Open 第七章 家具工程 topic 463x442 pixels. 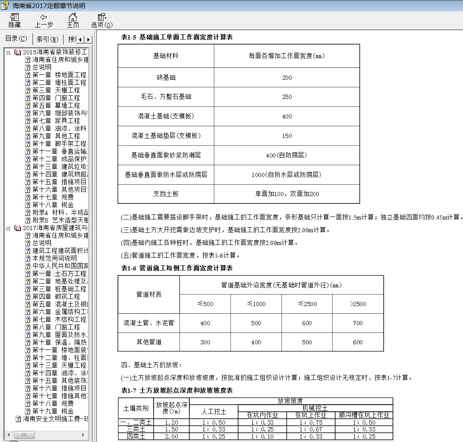56,121
